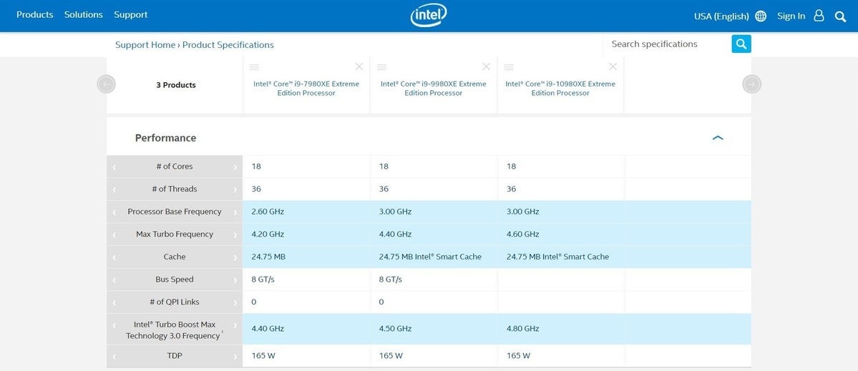
Task: Focus the Search specifications input field
Action: click(x=668, y=44)
